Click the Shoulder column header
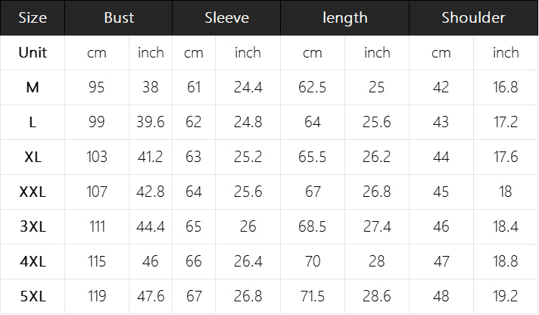The width and height of the screenshot is (539, 315). [x=473, y=17]
